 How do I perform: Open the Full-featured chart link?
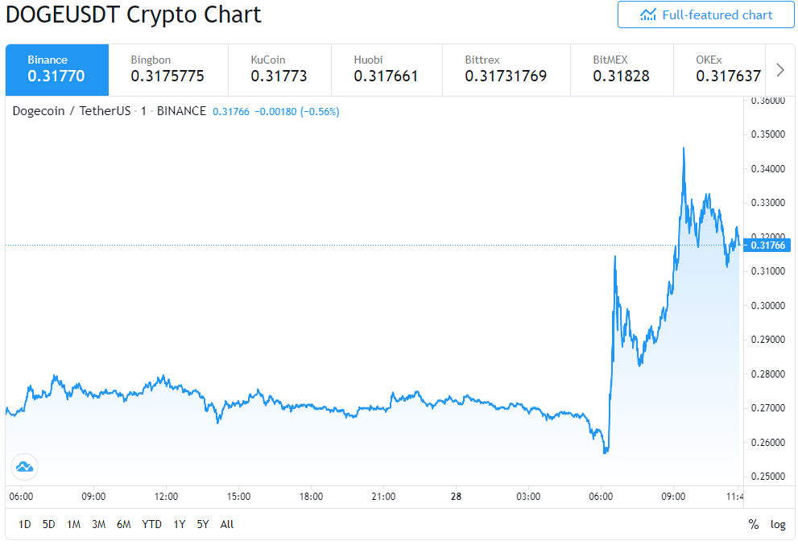pyautogui.click(x=706, y=14)
